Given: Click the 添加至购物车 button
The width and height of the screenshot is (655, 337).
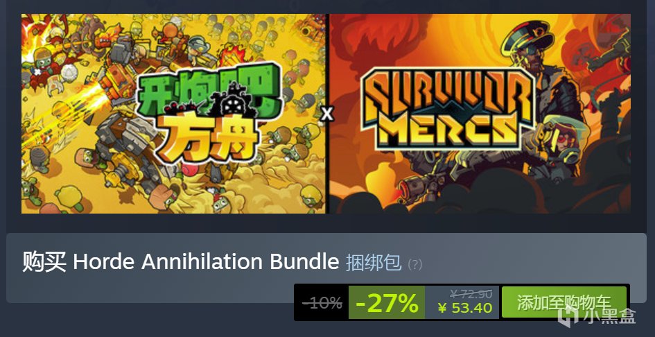Looking at the screenshot, I should 564,302.
